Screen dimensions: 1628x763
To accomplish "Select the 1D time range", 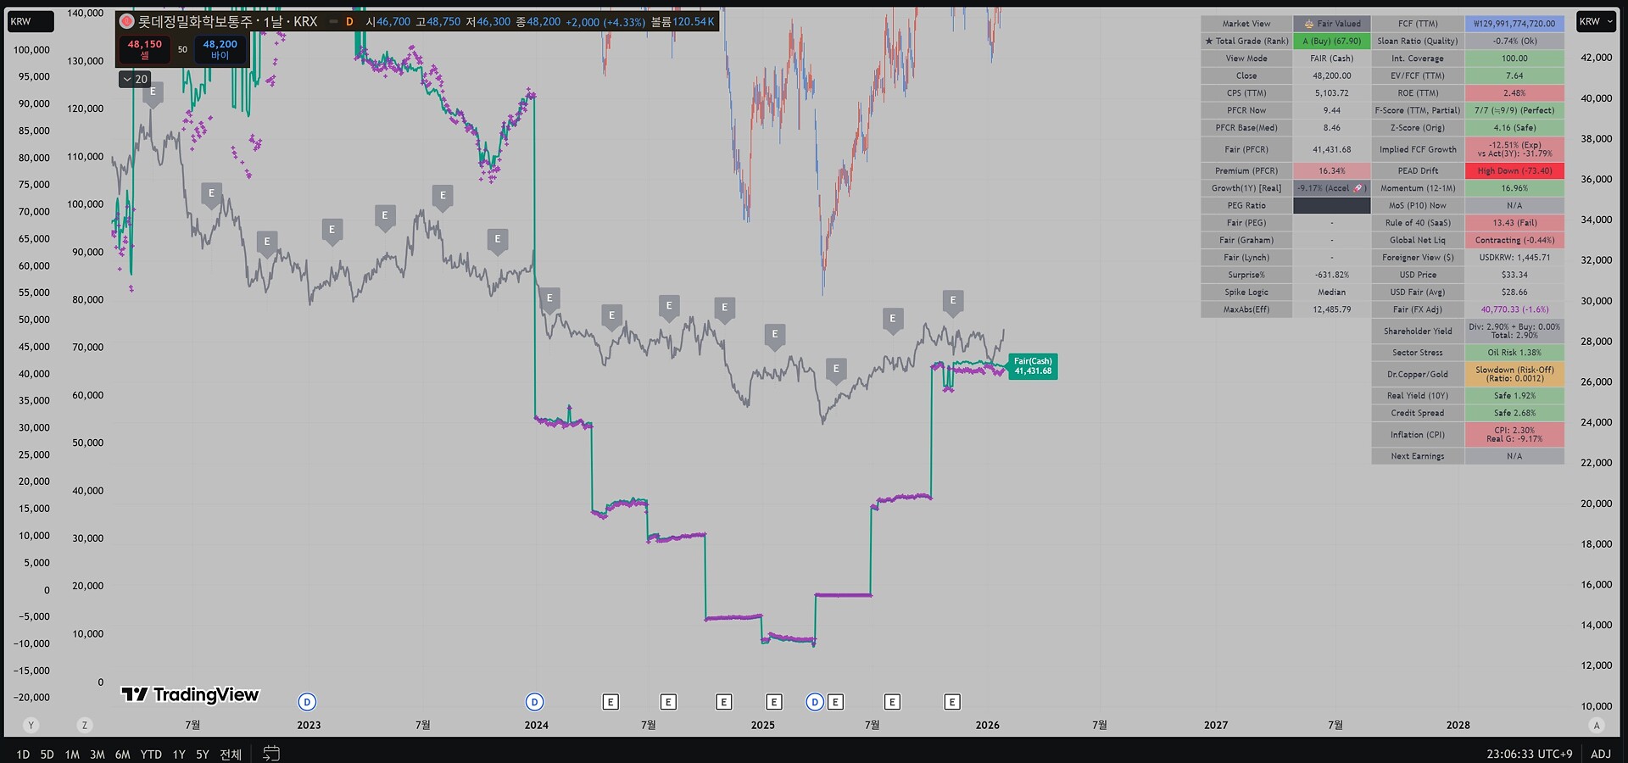I will pyautogui.click(x=23, y=754).
